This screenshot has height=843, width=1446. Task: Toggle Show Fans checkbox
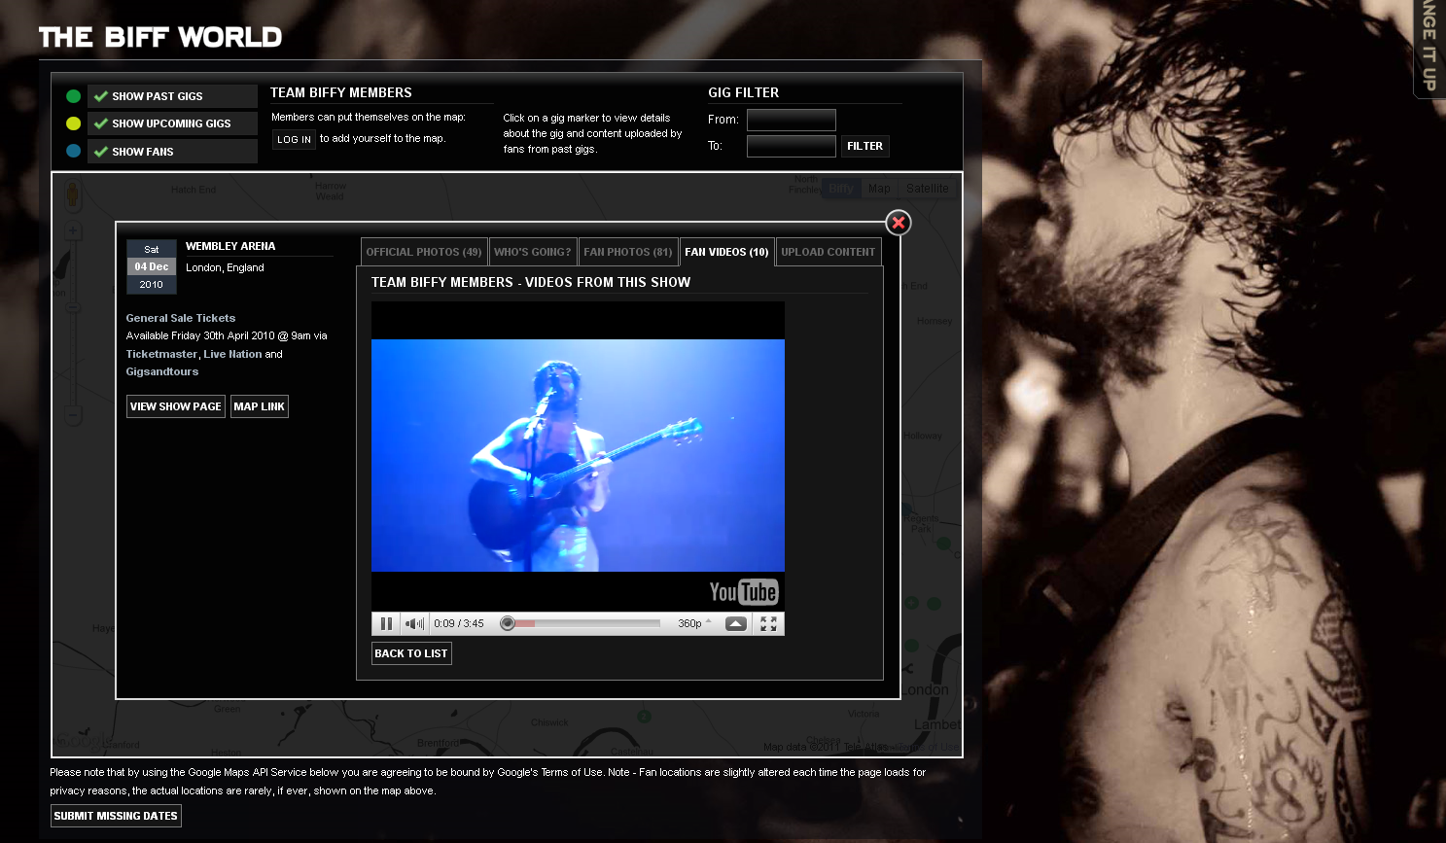click(x=101, y=152)
